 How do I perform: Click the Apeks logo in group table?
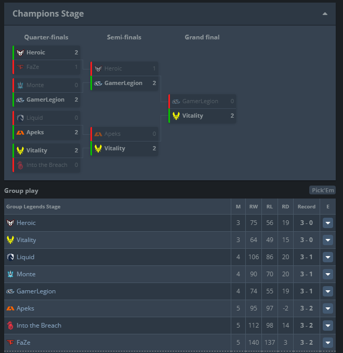tap(10, 308)
